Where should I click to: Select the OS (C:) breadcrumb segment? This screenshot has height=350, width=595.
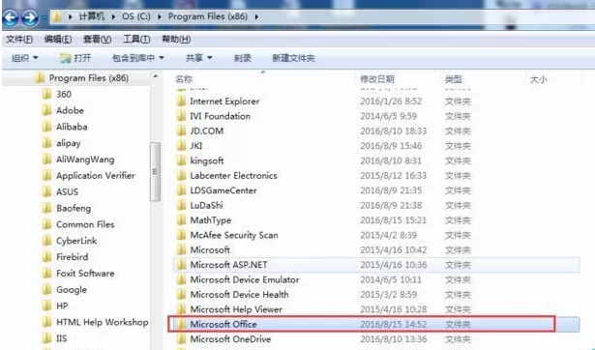click(x=136, y=16)
